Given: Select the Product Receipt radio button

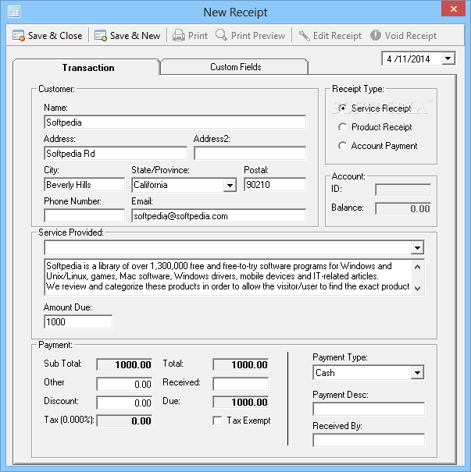Looking at the screenshot, I should [x=342, y=127].
